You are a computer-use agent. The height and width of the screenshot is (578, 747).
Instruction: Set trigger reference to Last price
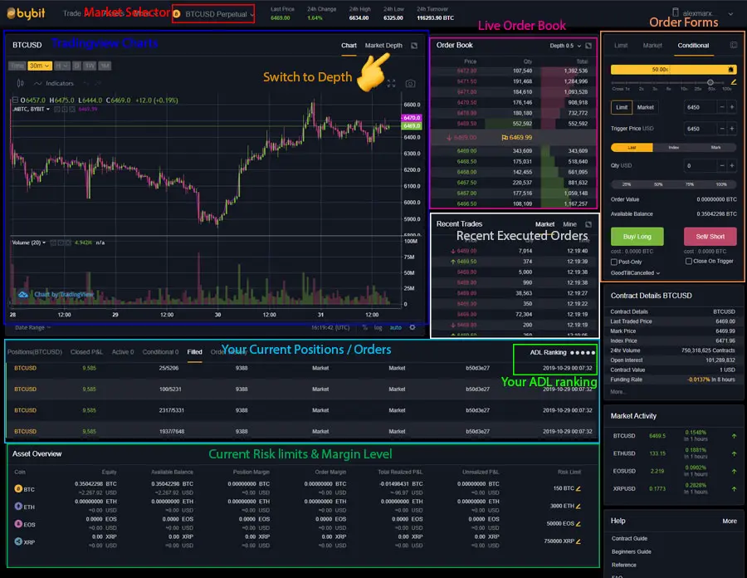[x=632, y=148]
